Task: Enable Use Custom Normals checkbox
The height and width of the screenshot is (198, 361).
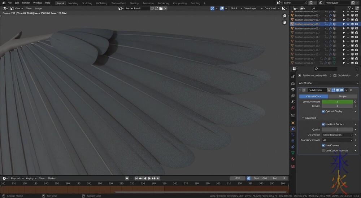Action: (323, 151)
